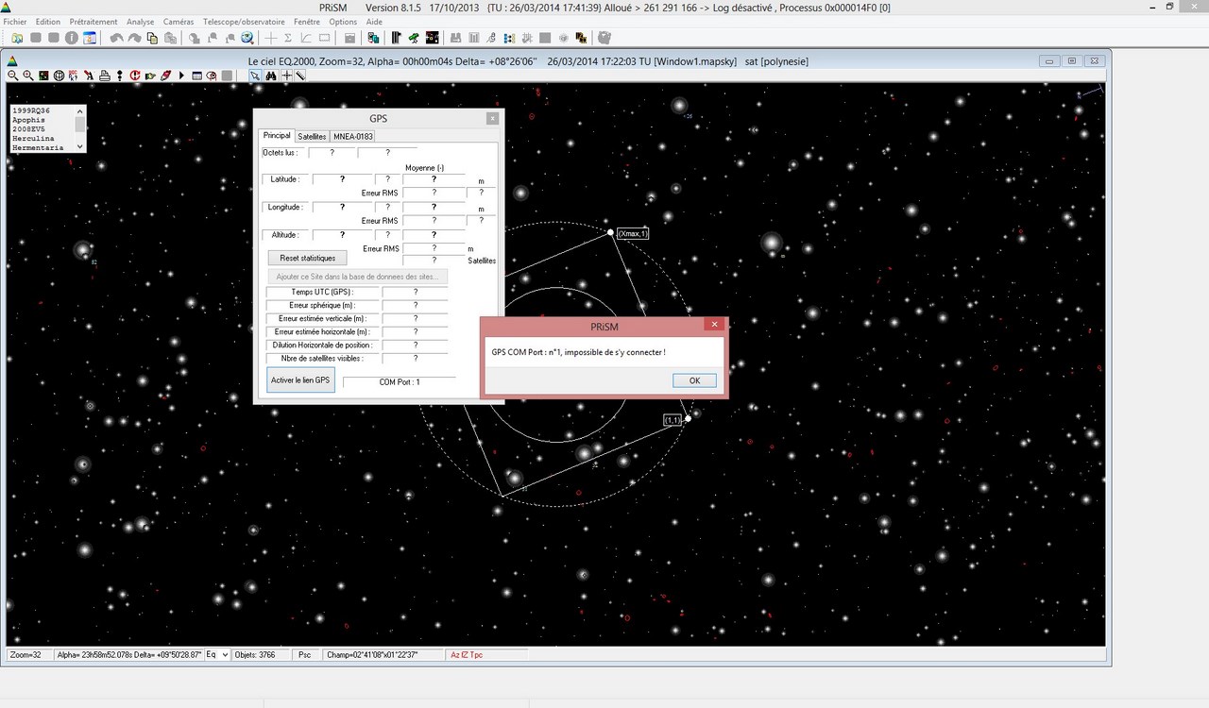Select the arrow pointer tool
The width and height of the screenshot is (1209, 708).
click(x=255, y=76)
